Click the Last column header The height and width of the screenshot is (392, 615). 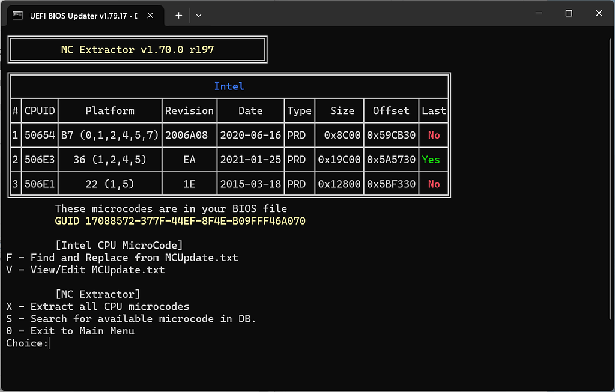pyautogui.click(x=434, y=111)
